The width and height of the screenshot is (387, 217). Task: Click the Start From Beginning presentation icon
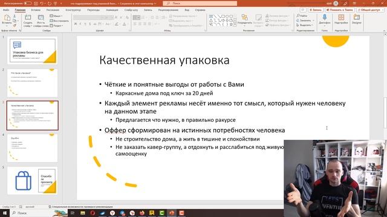tap(56, 4)
